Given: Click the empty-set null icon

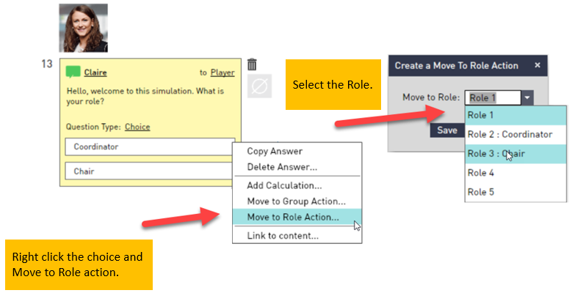Looking at the screenshot, I should (x=259, y=86).
